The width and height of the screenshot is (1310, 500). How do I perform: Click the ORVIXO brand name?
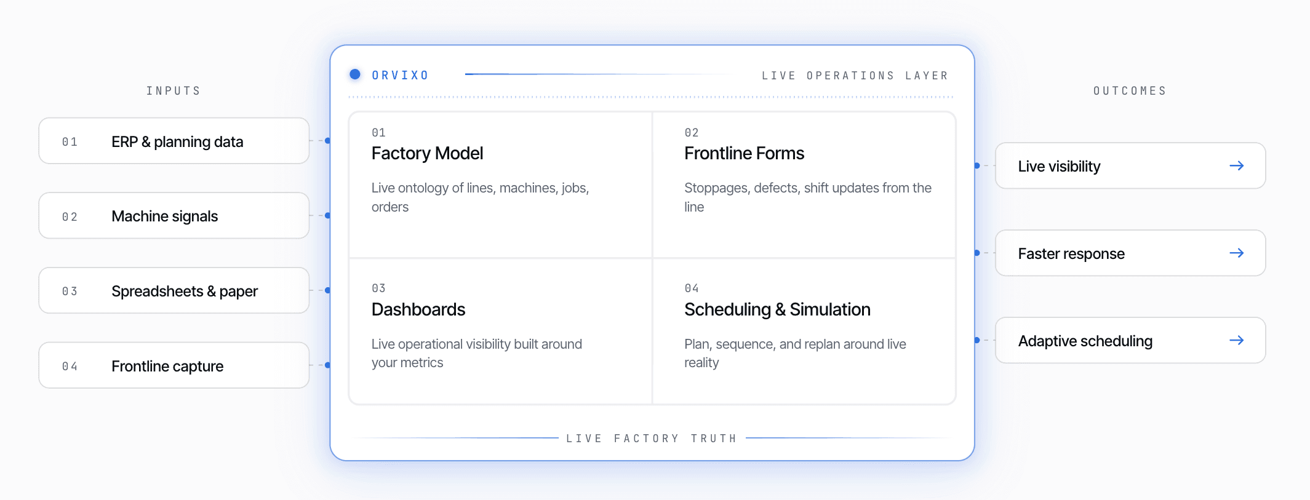point(400,75)
